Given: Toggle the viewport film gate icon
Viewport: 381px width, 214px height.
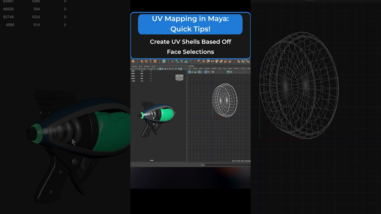Looking at the screenshot, I should point(142,69).
